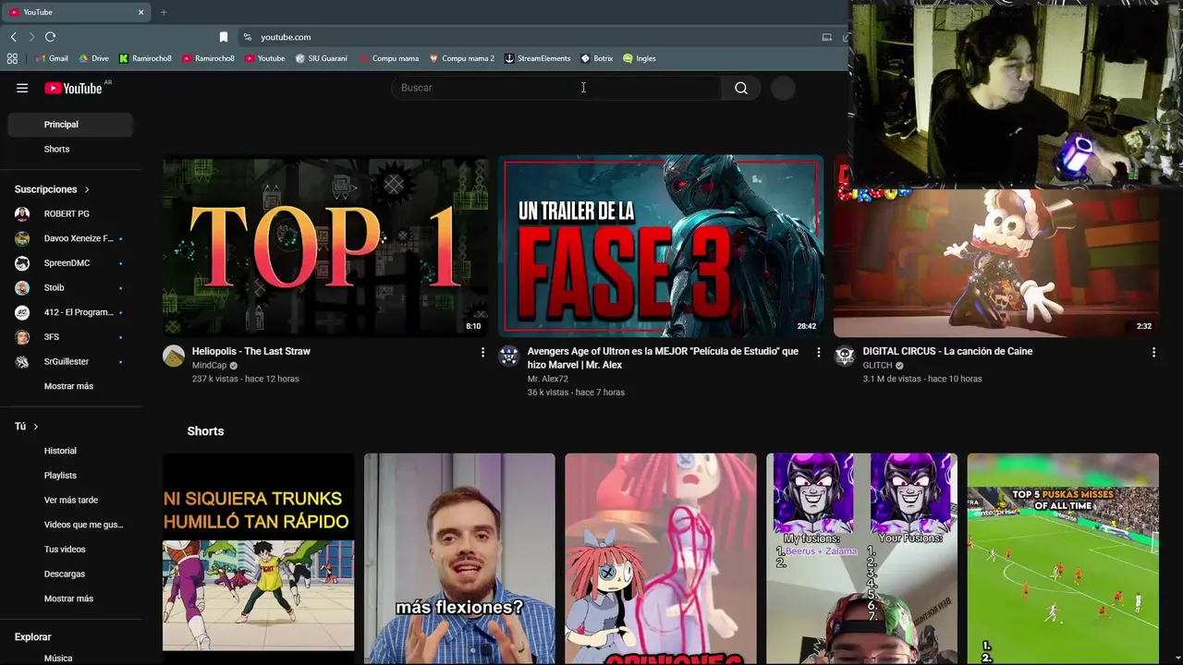Open Stoib channel avatar
The height and width of the screenshot is (665, 1183).
pyautogui.click(x=22, y=287)
